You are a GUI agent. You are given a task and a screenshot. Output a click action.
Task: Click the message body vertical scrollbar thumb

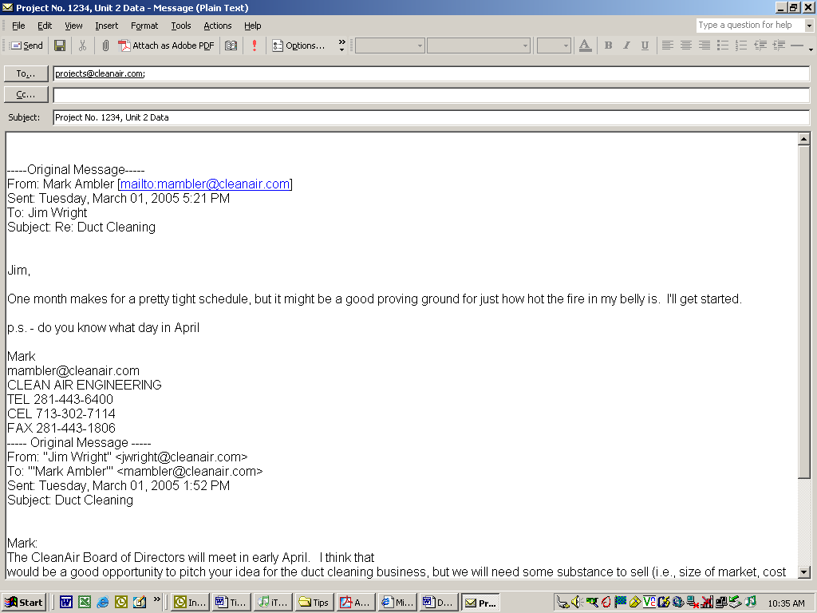coord(804,311)
